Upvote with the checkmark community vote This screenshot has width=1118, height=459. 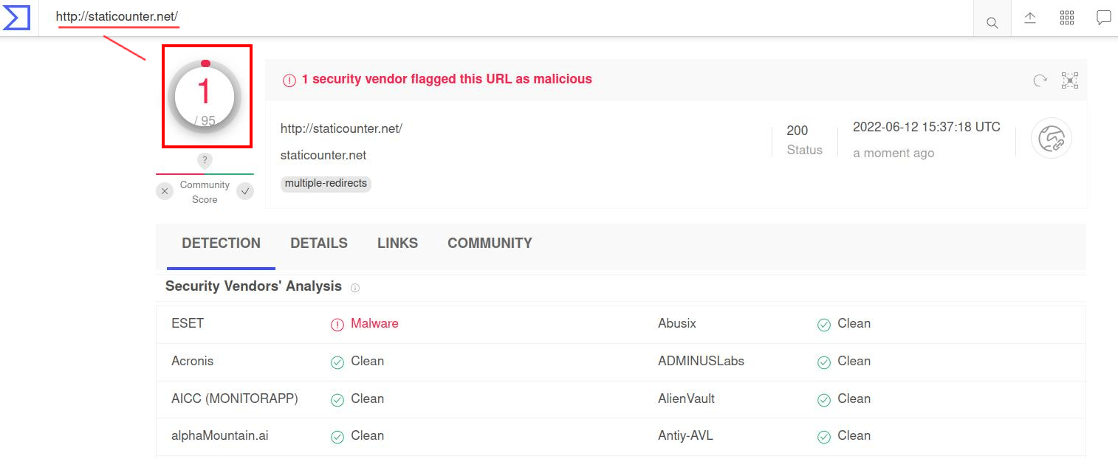pyautogui.click(x=245, y=191)
